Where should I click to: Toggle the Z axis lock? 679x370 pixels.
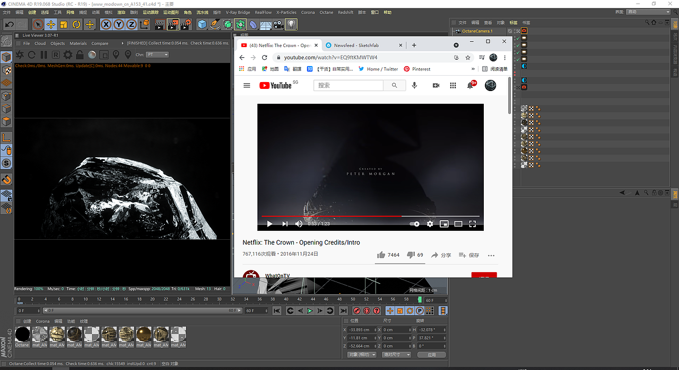[x=132, y=24]
